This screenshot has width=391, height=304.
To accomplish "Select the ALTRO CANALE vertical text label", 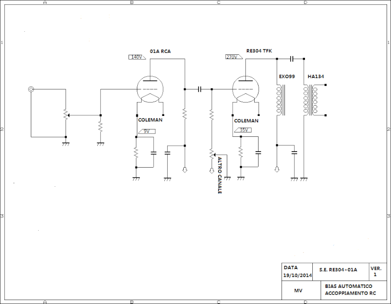I will (219, 175).
